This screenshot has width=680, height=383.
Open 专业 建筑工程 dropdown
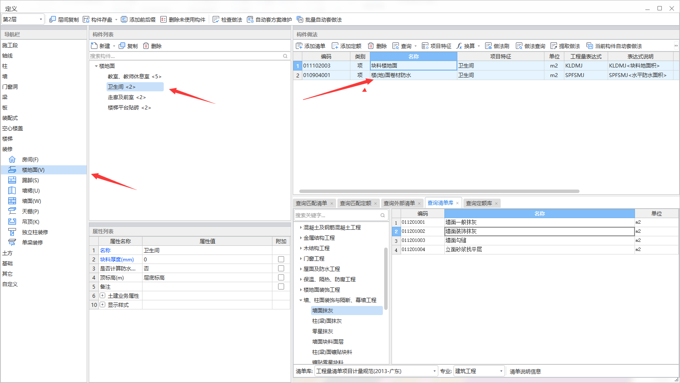pos(501,371)
